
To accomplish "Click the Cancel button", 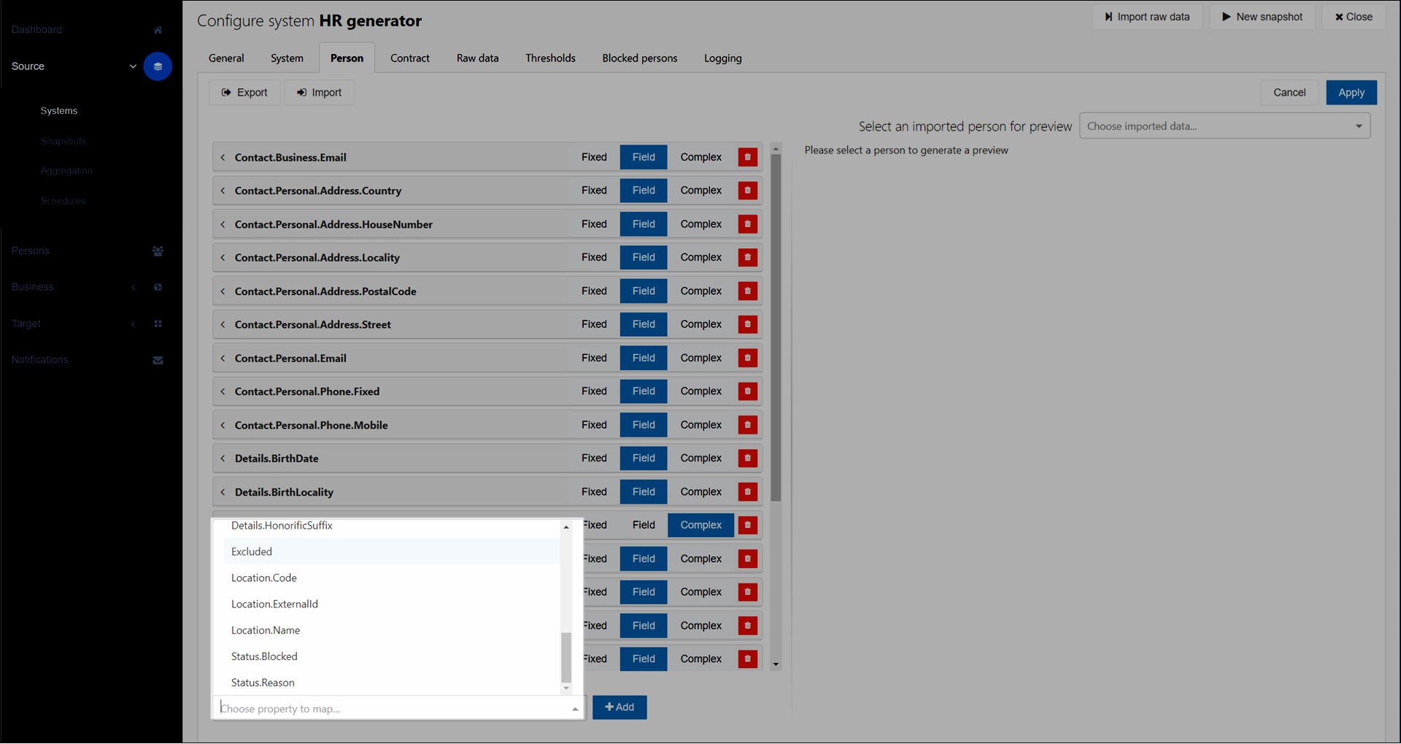I will pos(1289,93).
